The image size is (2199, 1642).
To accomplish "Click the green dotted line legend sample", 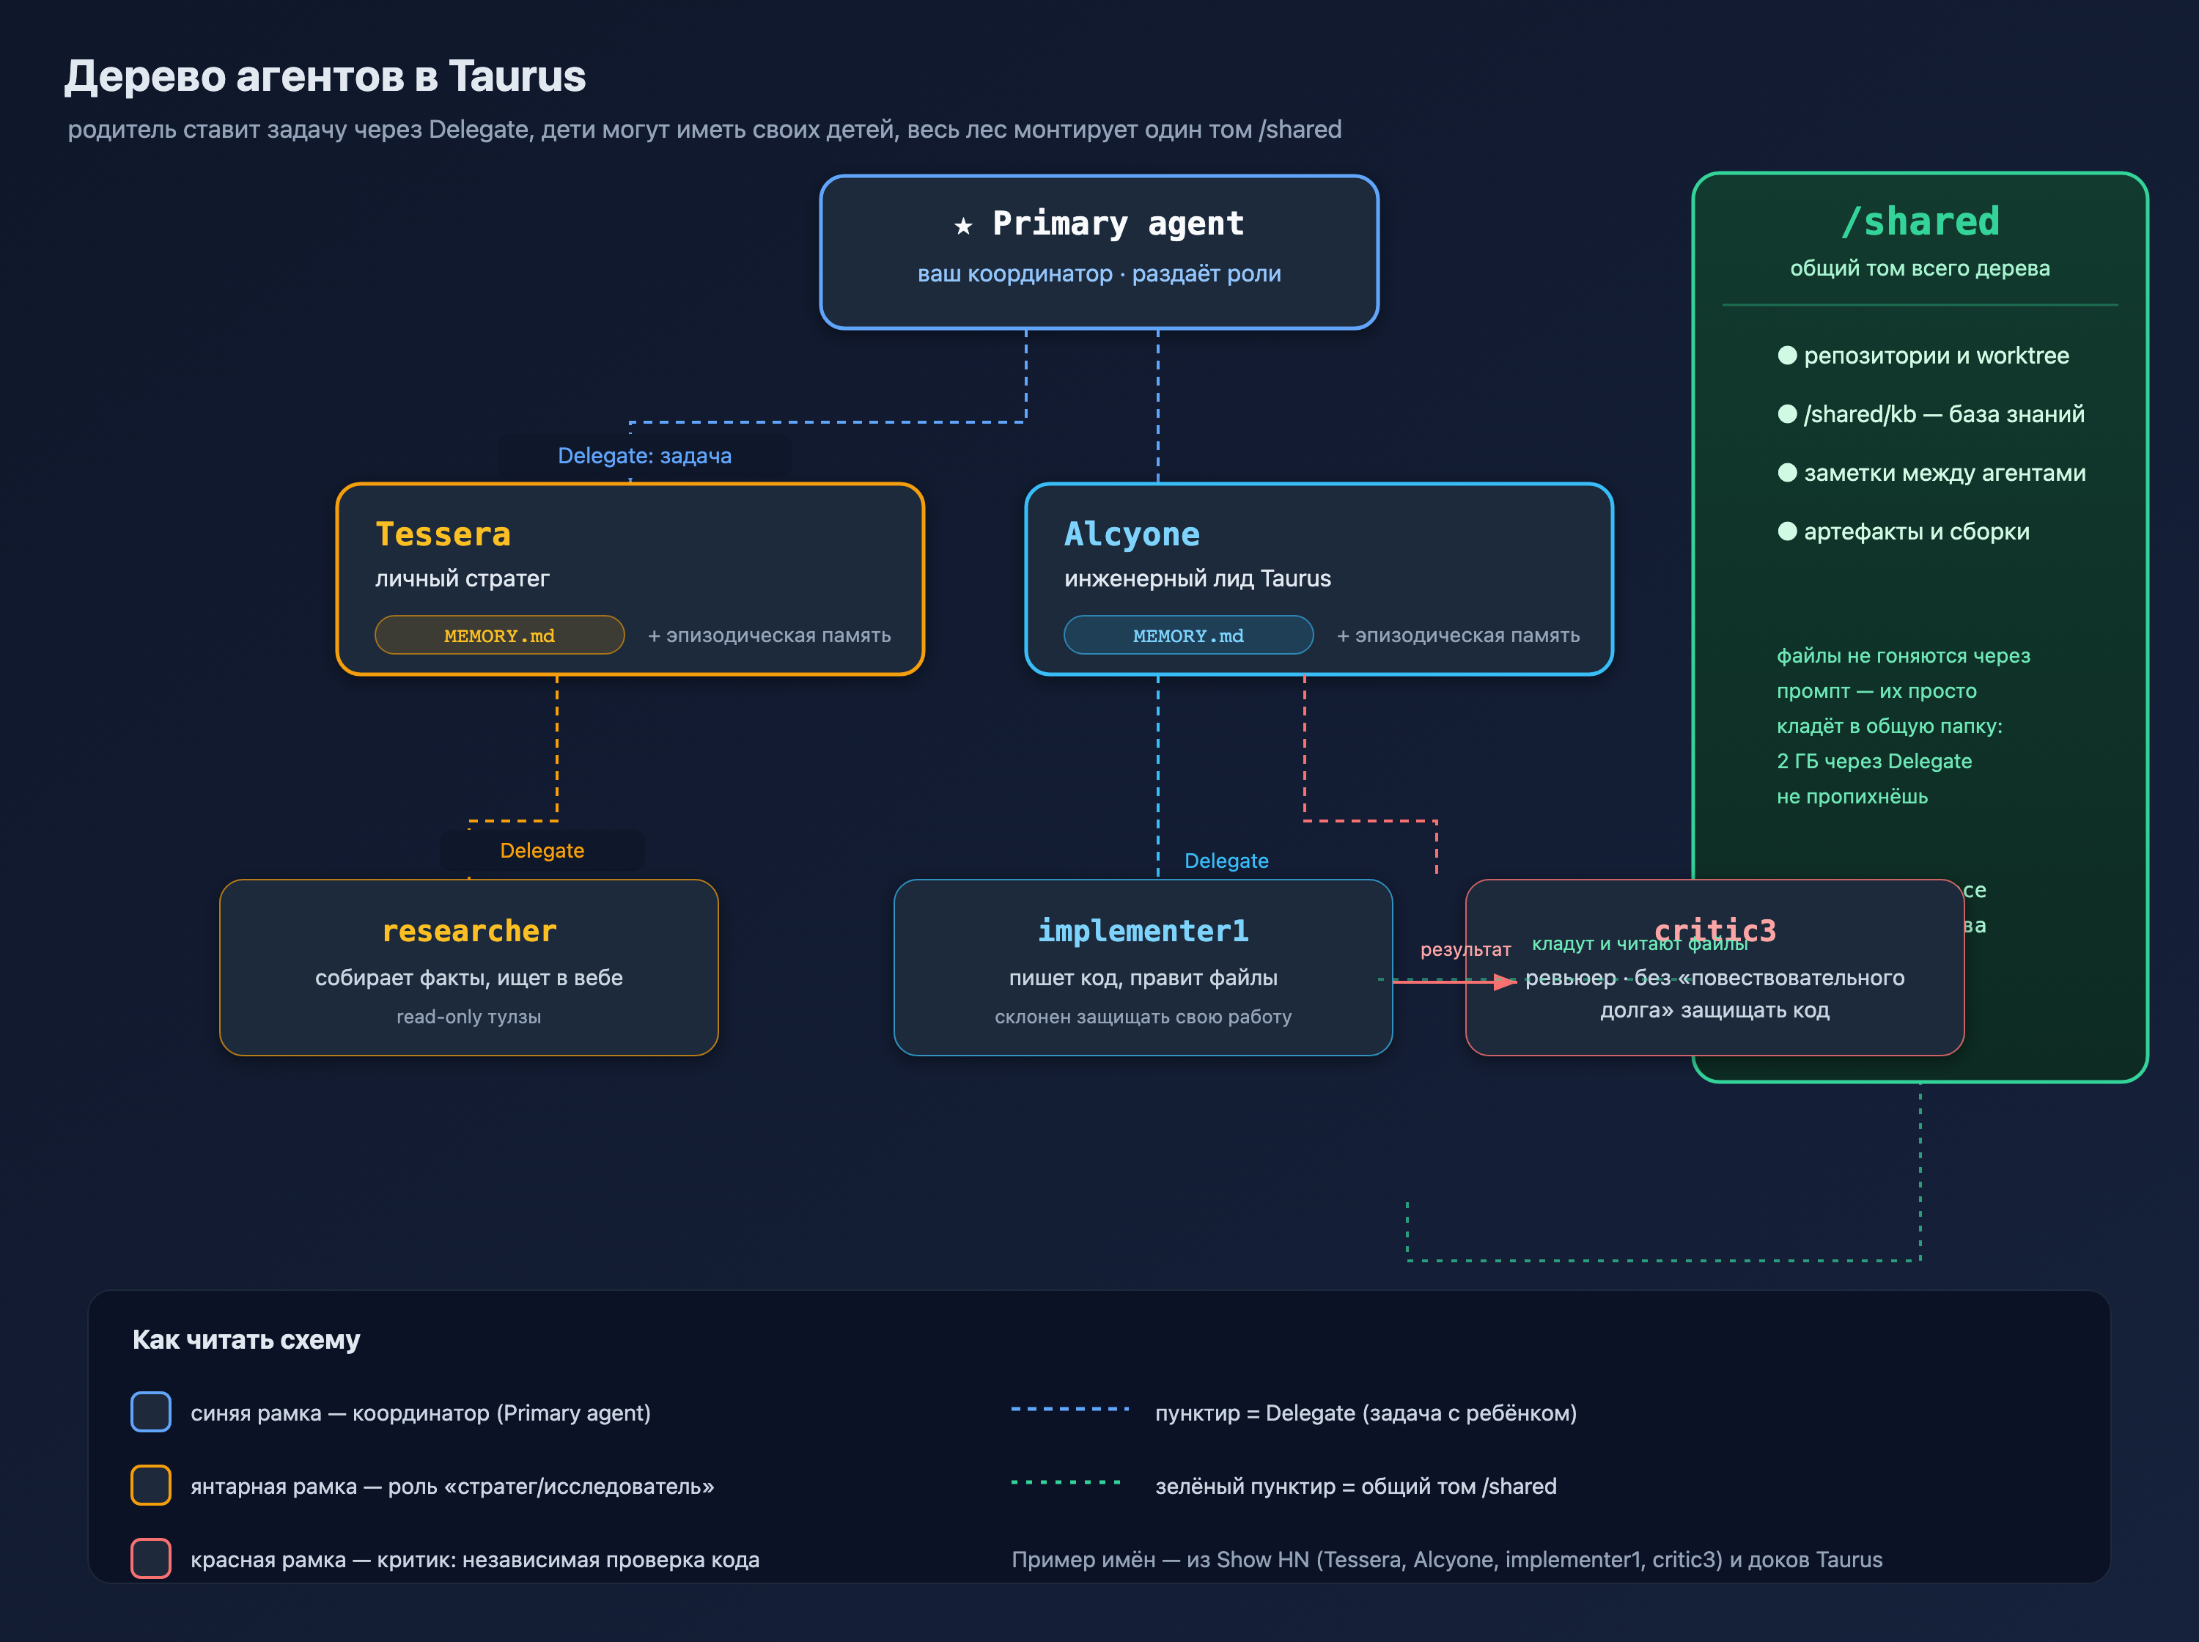I will [1067, 1482].
